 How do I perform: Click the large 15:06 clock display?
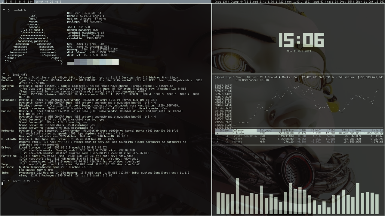(301, 40)
